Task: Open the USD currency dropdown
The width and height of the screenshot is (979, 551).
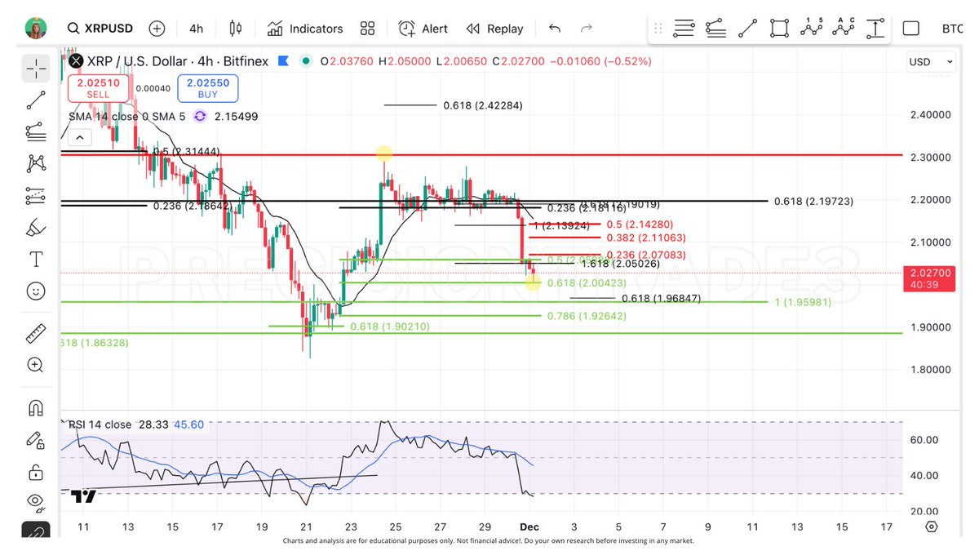Action: point(931,62)
